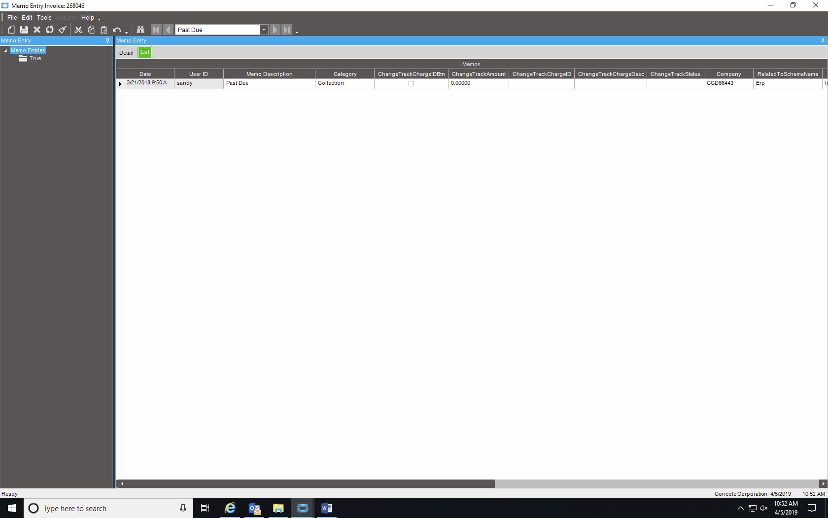The image size is (828, 518).
Task: Launch Internet Explorer from the taskbar
Action: pos(230,508)
